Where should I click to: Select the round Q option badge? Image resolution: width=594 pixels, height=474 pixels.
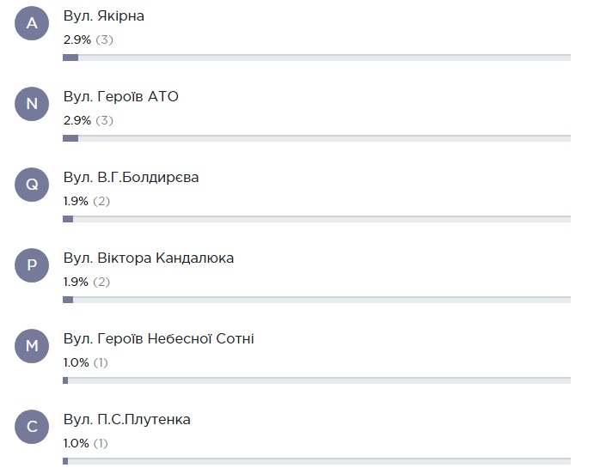(x=32, y=185)
